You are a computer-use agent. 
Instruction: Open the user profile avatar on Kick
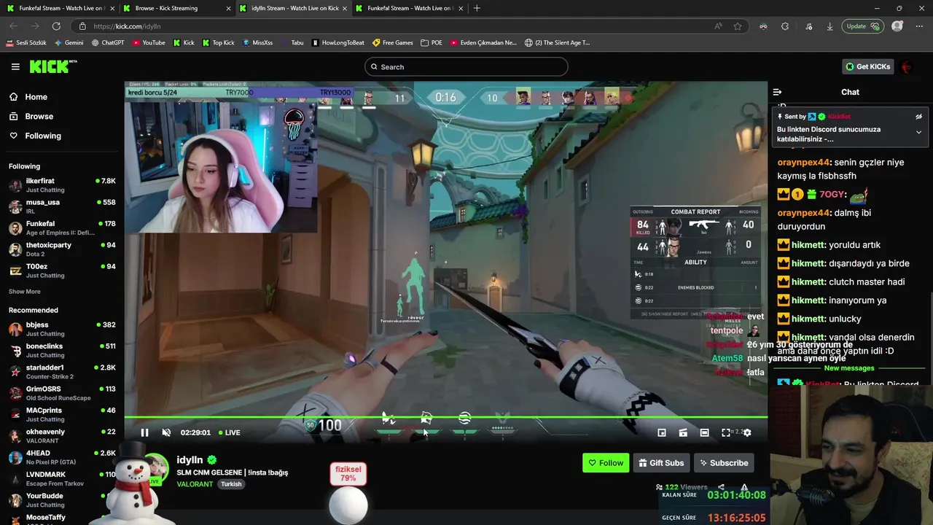pos(907,66)
